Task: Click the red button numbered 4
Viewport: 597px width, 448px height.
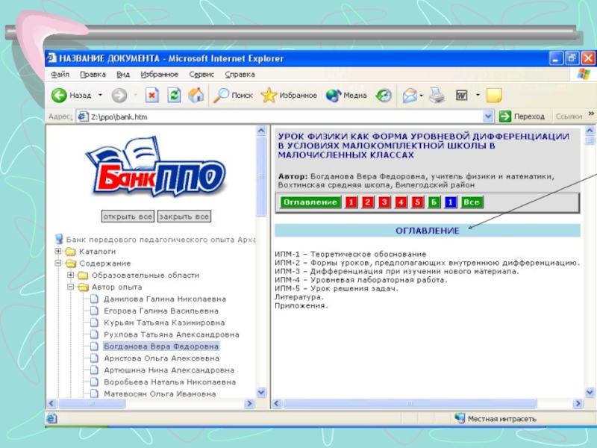Action: 401,202
